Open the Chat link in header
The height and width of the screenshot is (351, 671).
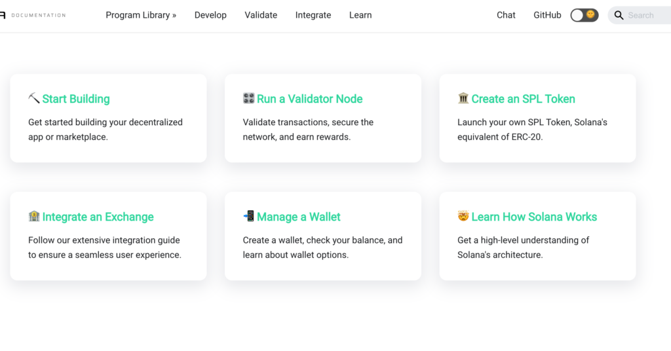(506, 16)
